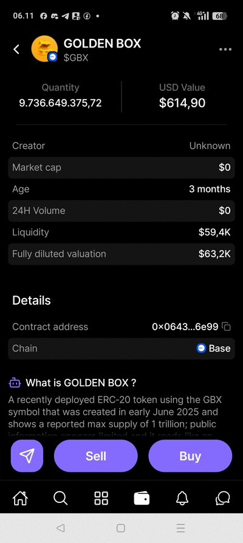Go back using the left arrow
Viewport: 243px width, 543px height.
point(16,49)
